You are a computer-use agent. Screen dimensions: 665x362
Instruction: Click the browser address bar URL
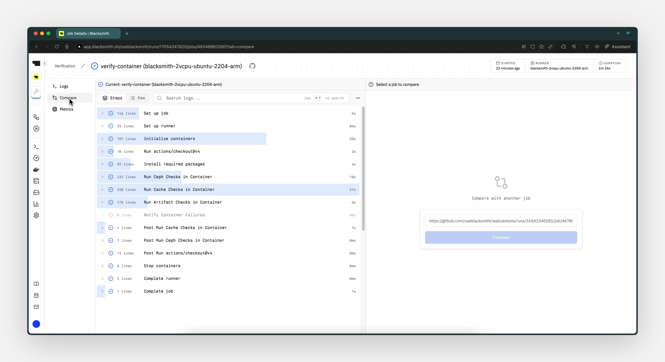click(169, 47)
